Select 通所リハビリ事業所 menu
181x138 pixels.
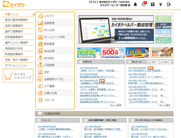(17, 43)
